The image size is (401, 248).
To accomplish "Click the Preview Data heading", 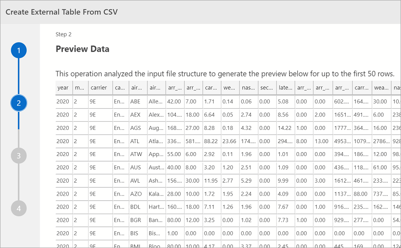I will (x=83, y=49).
